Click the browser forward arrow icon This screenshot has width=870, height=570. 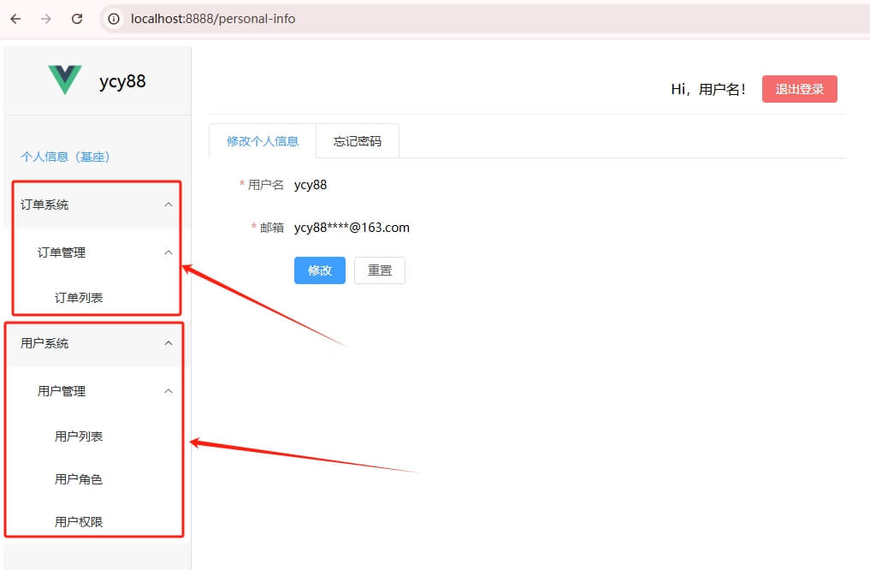(x=46, y=19)
